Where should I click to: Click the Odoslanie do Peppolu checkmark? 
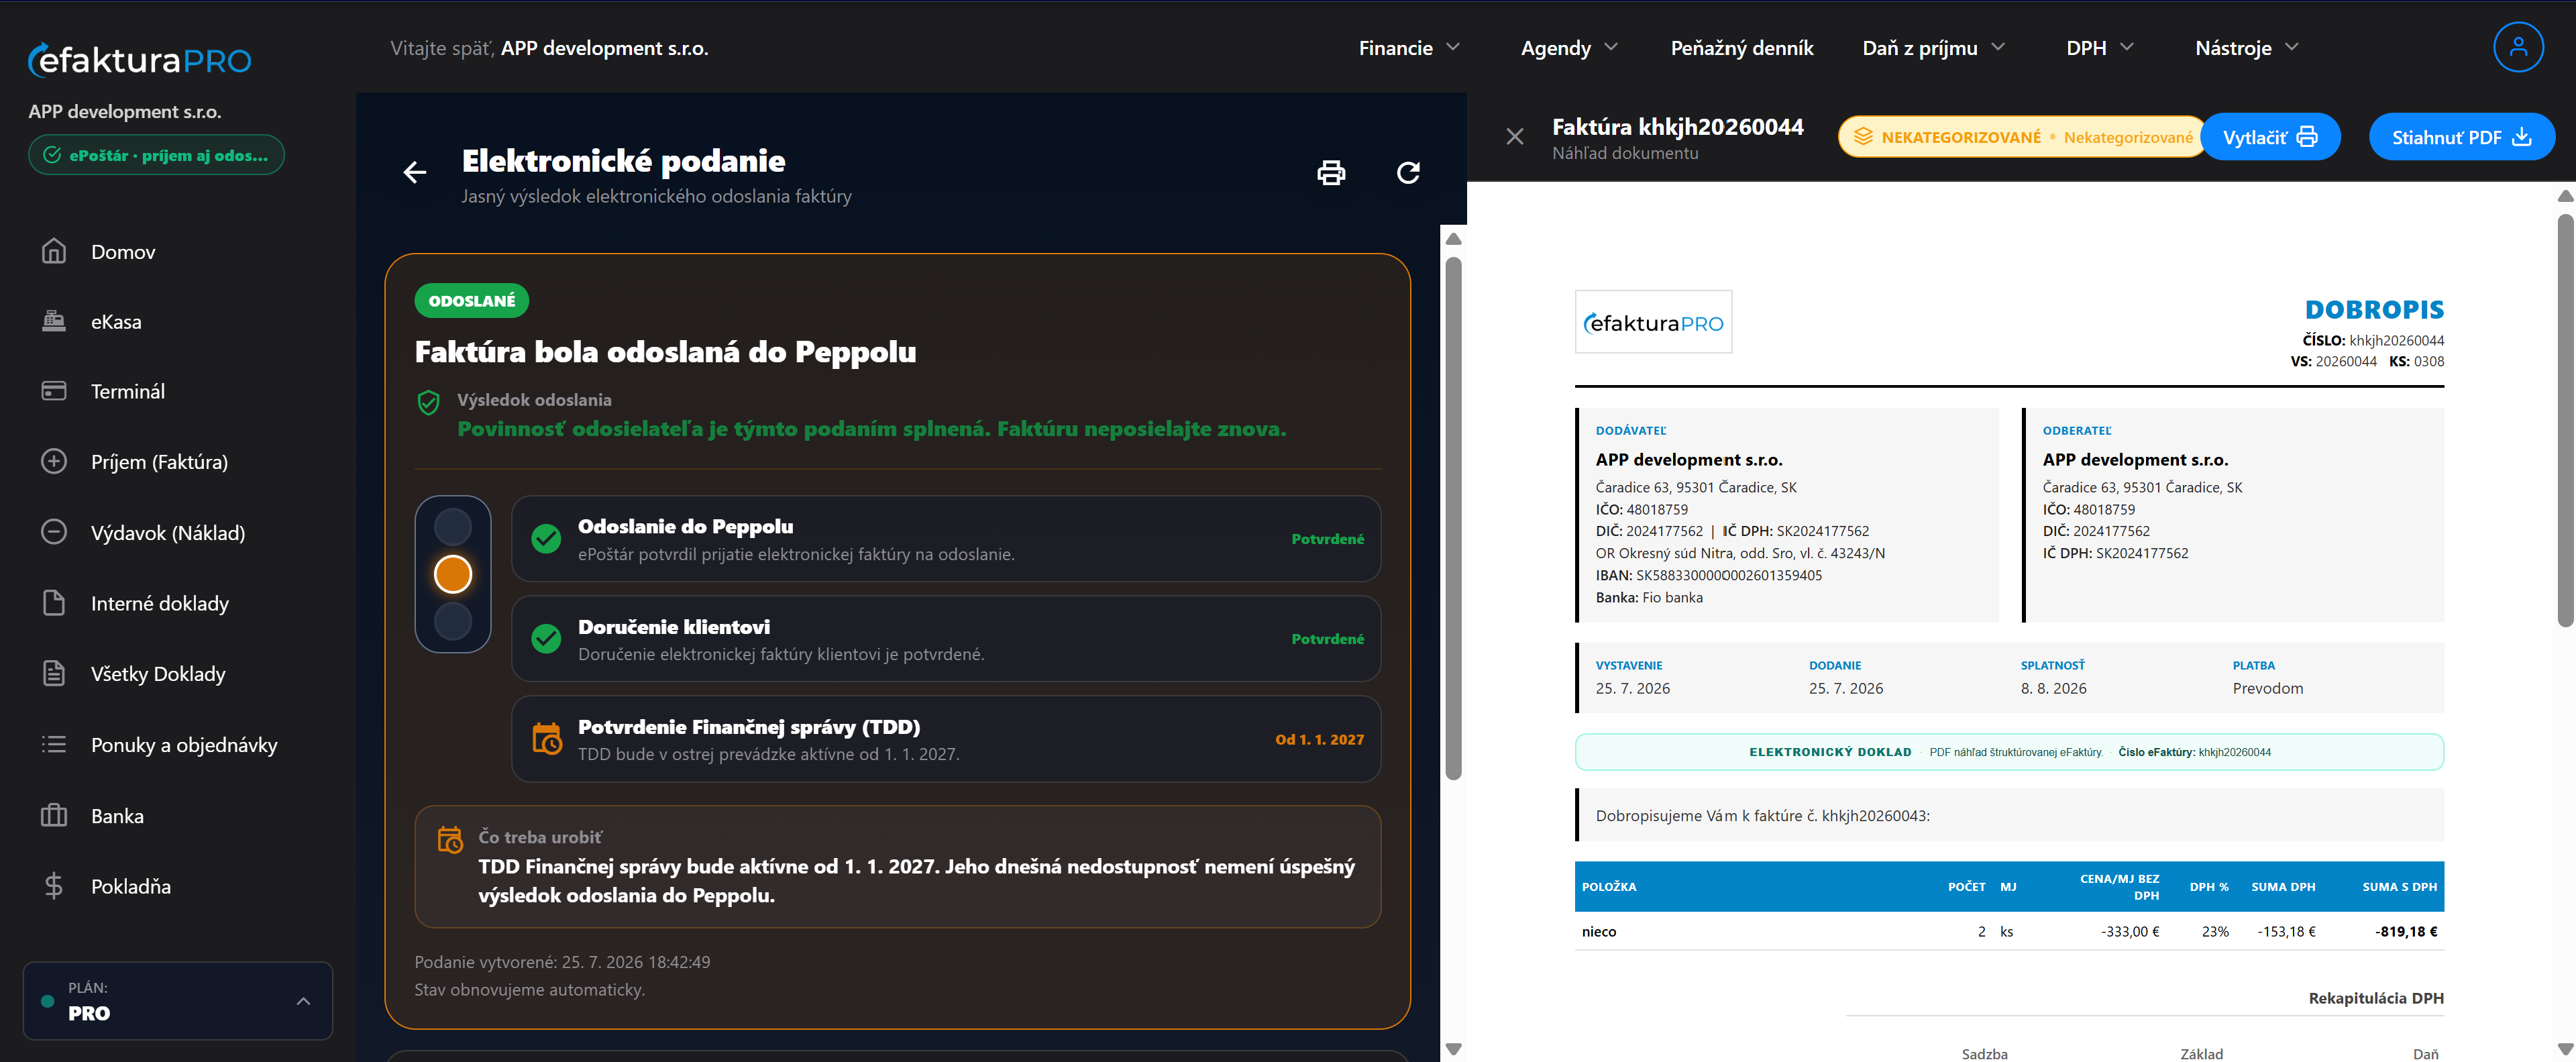click(x=546, y=539)
